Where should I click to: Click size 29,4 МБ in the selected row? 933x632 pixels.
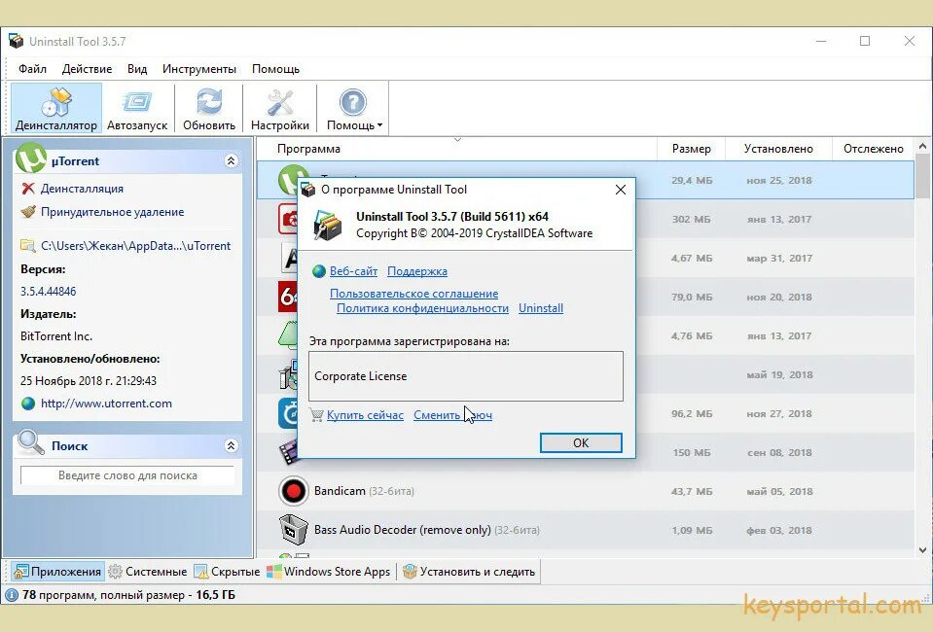pos(692,180)
